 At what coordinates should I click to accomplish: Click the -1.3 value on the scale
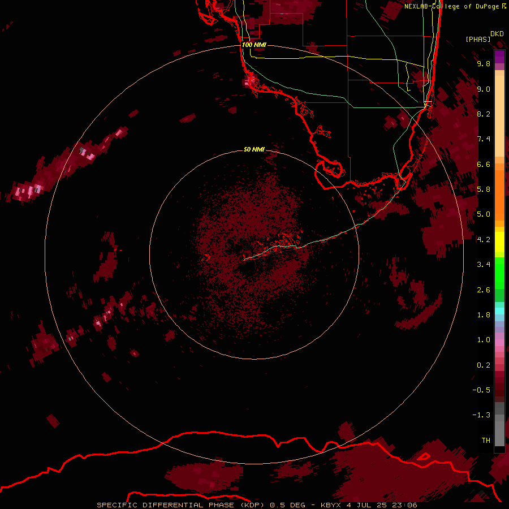(481, 415)
